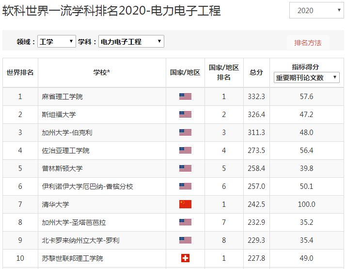Click indicator score 57.6
This screenshot has height=269, width=346.
click(306, 97)
